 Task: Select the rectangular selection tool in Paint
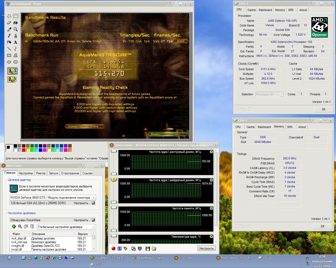pos(16,16)
